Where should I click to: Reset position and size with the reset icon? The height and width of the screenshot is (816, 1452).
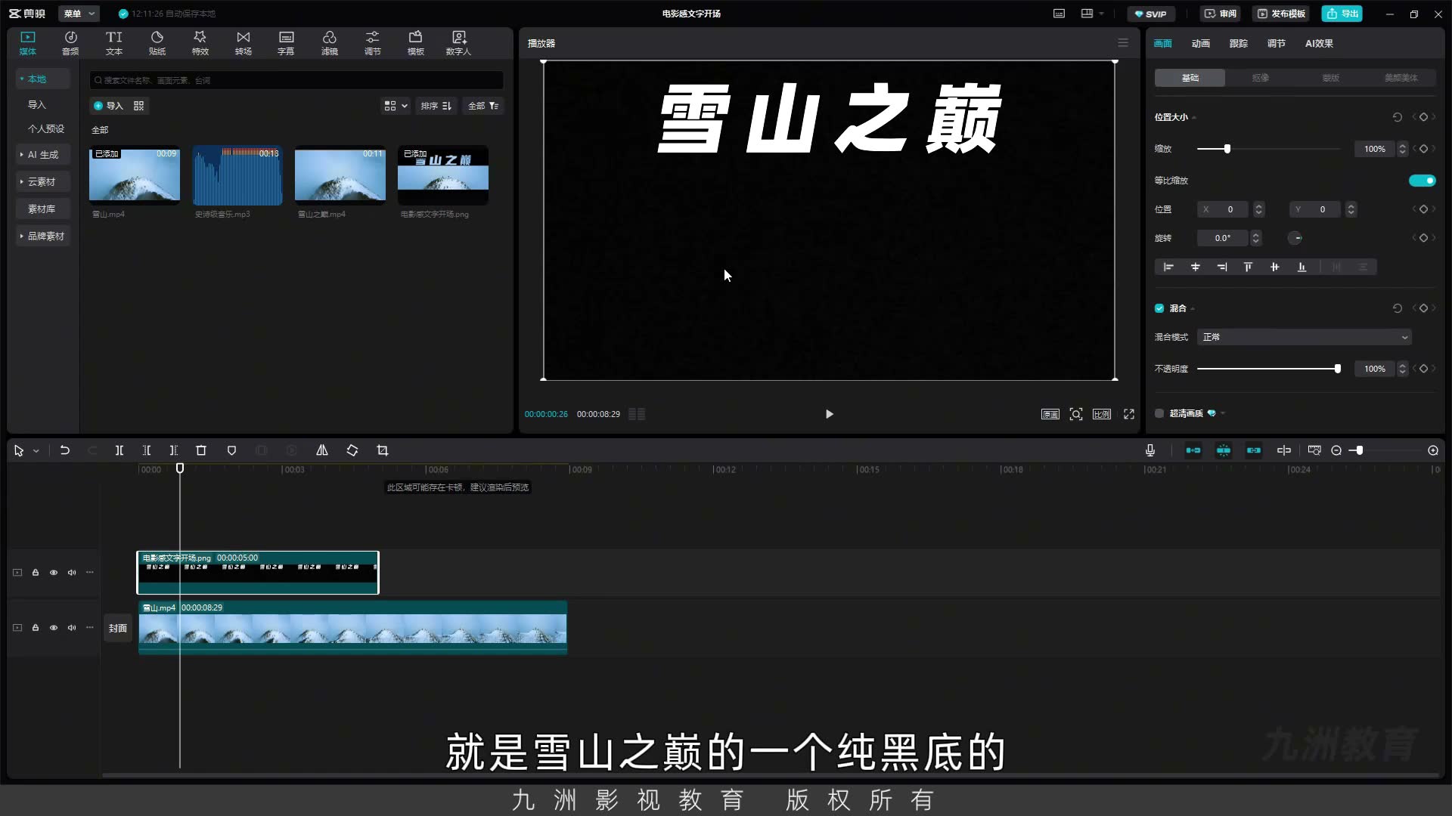pyautogui.click(x=1398, y=117)
